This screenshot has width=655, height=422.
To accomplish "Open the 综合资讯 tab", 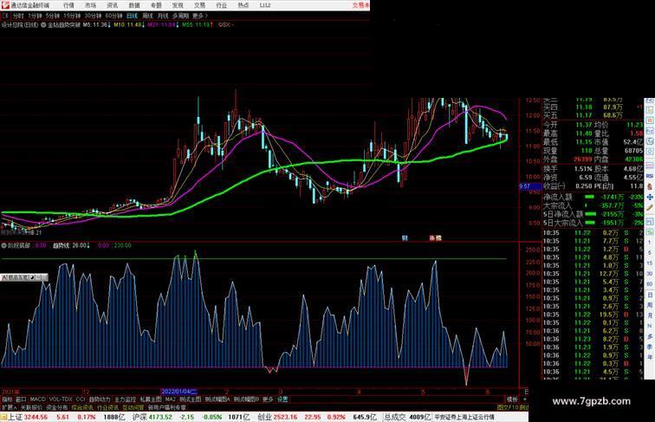I will 82,407.
